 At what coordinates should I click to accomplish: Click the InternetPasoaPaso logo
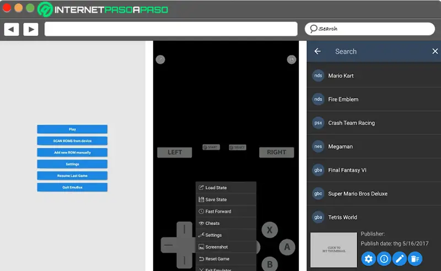pos(103,9)
